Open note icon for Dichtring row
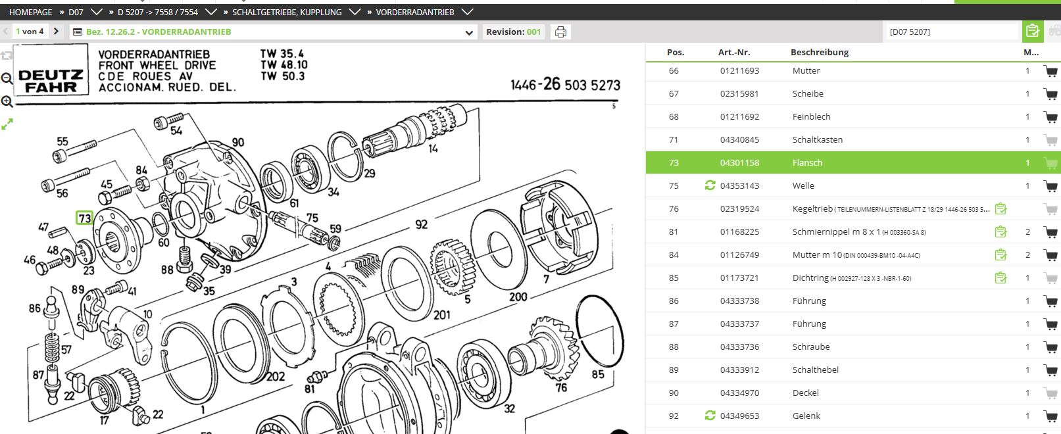Viewport: 1061px width, 434px height. (1000, 278)
